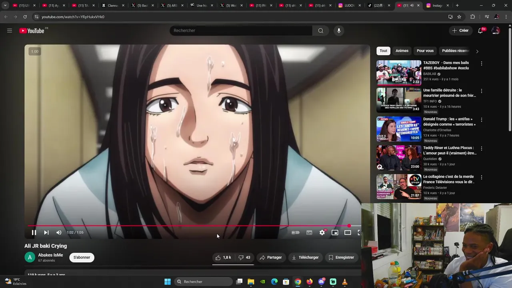The image size is (512, 288).
Task: Select the Pour vous filter chip
Action: click(425, 51)
